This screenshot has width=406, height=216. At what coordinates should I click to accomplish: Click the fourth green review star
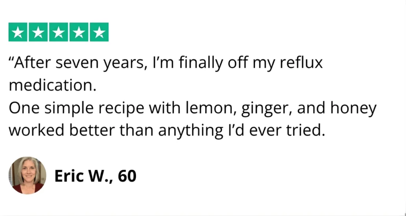(x=79, y=32)
